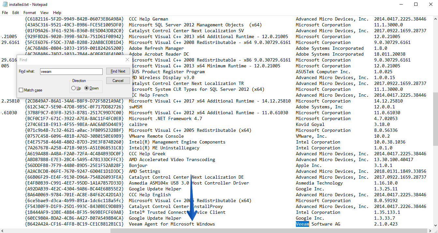Click 'Adobe Systems, Inc' vendor text
Viewport: 438px width, 233px height.
319,107
